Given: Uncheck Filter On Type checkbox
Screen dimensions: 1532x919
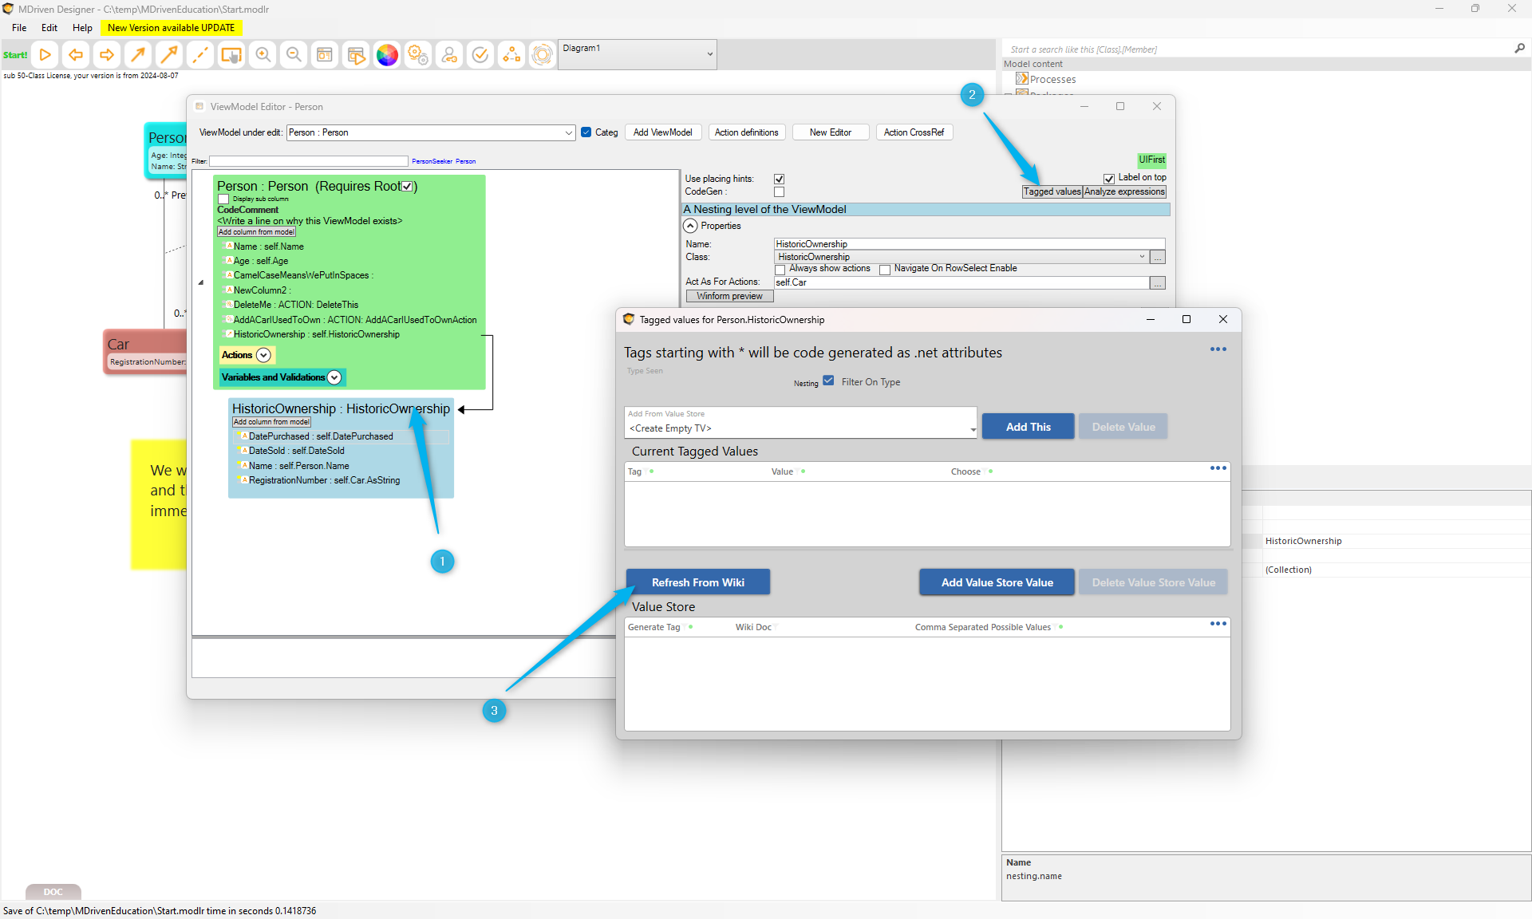Looking at the screenshot, I should click(x=828, y=381).
